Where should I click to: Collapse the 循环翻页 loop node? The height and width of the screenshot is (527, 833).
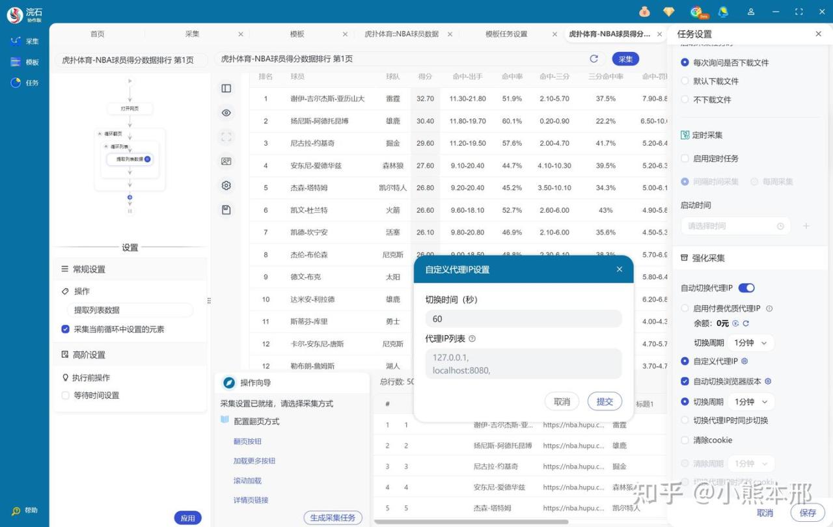(x=100, y=133)
